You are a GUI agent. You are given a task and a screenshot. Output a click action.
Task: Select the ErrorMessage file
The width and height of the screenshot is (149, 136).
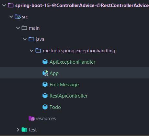[x=64, y=85]
